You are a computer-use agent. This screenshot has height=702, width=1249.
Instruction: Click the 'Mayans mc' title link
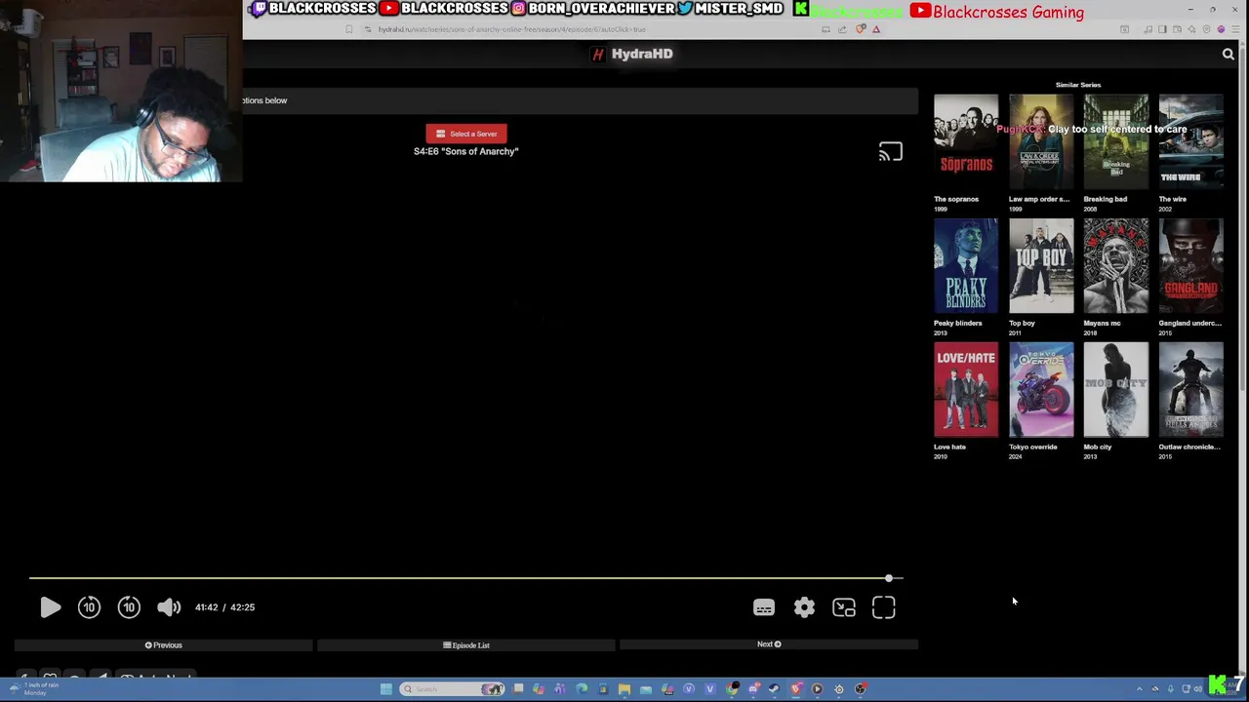[1102, 323]
